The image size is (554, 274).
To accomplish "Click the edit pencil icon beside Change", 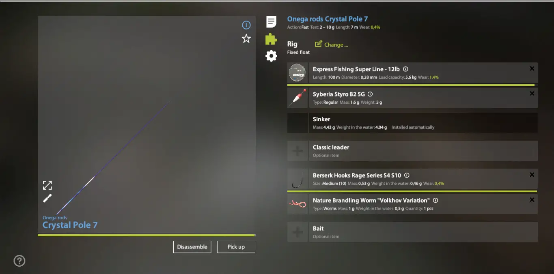I will [x=319, y=44].
